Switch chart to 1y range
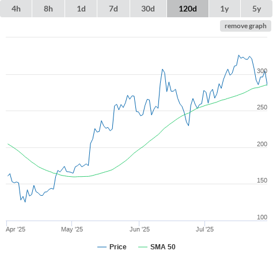Image resolution: width=273 pixels, height=262 pixels. [225, 9]
